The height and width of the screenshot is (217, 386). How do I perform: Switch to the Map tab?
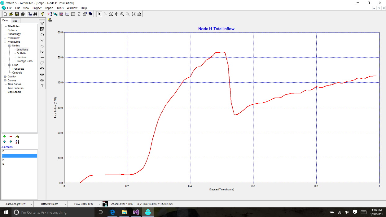pyautogui.click(x=15, y=21)
